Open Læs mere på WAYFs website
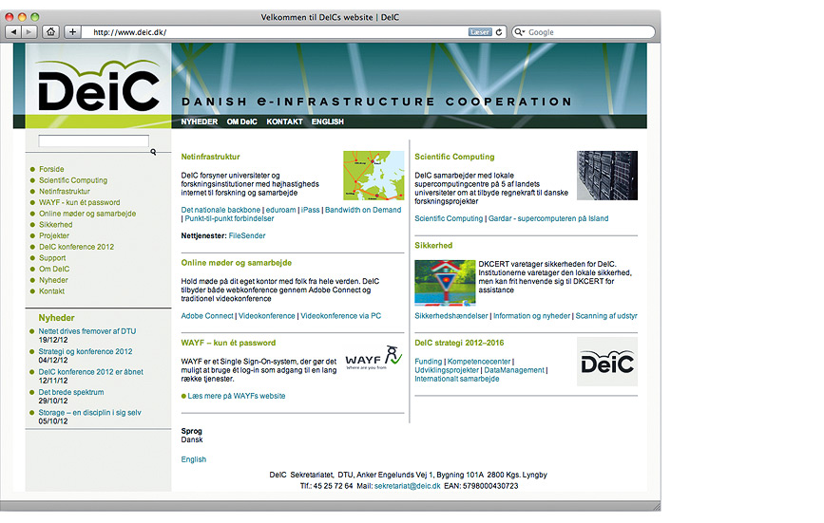 pyautogui.click(x=237, y=396)
